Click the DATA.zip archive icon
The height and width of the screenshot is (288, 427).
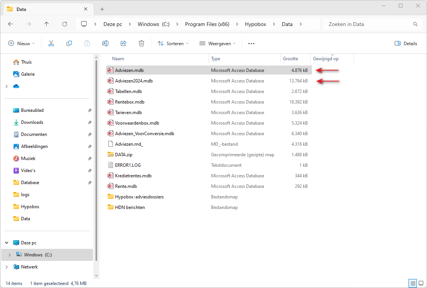pyautogui.click(x=110, y=154)
